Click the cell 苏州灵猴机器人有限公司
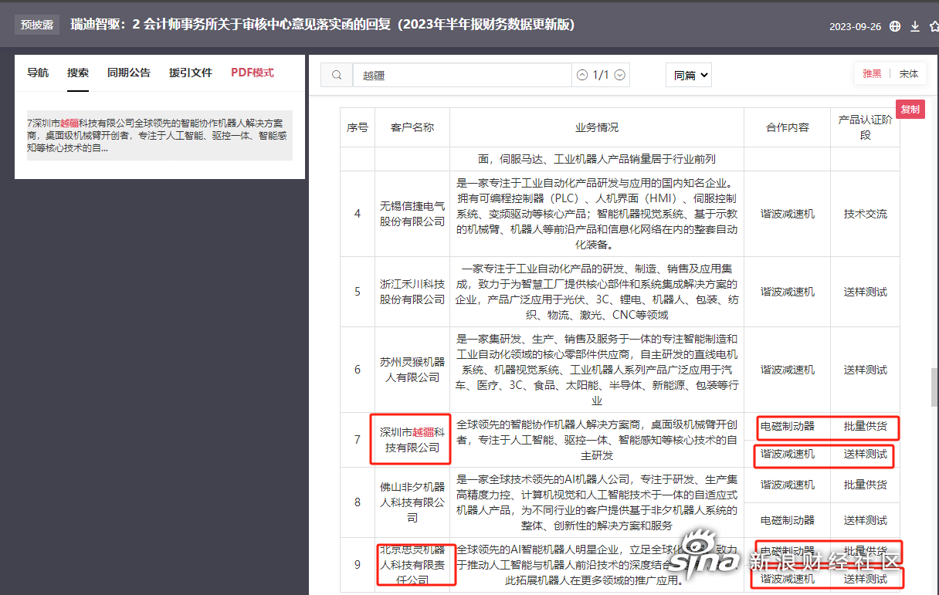The width and height of the screenshot is (939, 595). click(x=412, y=370)
